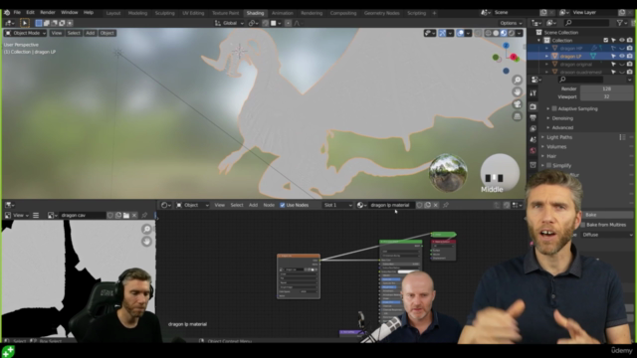The image size is (637, 358).
Task: Toggle camera view gizmo in viewport
Action: pos(517,104)
